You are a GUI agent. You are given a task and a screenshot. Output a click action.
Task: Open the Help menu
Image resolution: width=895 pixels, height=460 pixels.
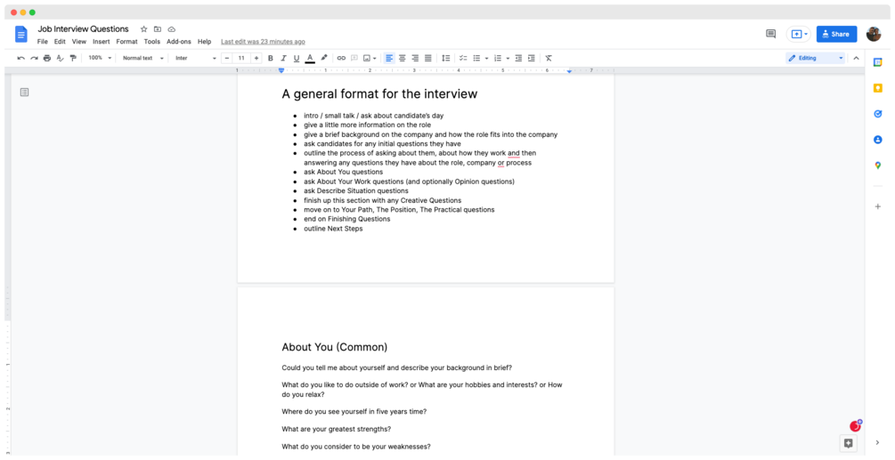[204, 42]
